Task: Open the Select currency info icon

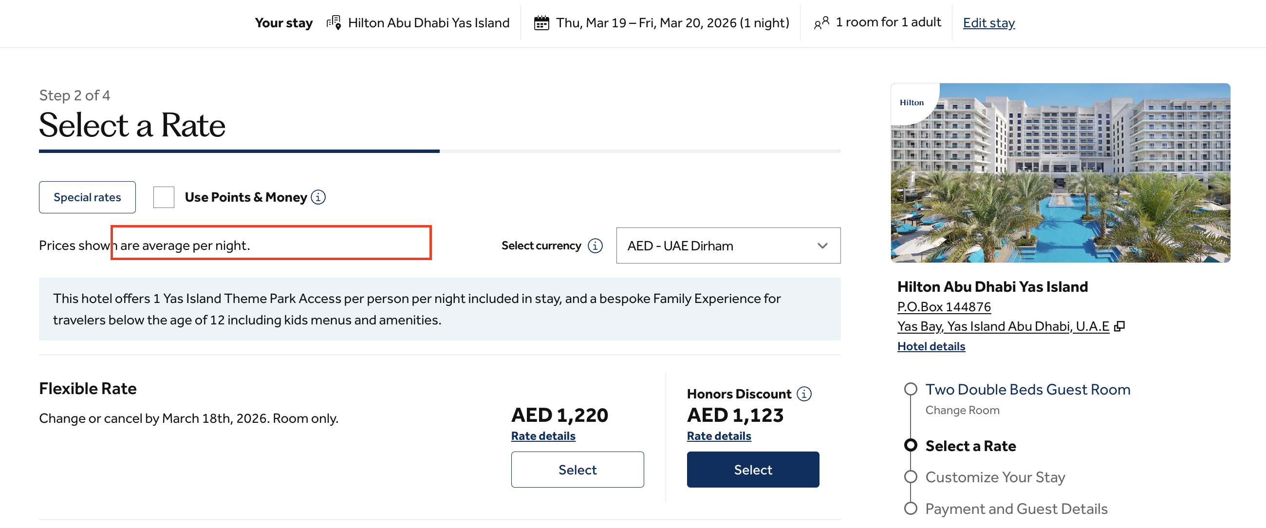Action: tap(595, 245)
